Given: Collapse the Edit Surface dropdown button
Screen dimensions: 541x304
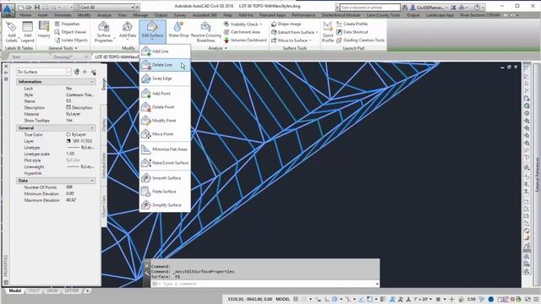Looking at the screenshot, I should tap(152, 31).
